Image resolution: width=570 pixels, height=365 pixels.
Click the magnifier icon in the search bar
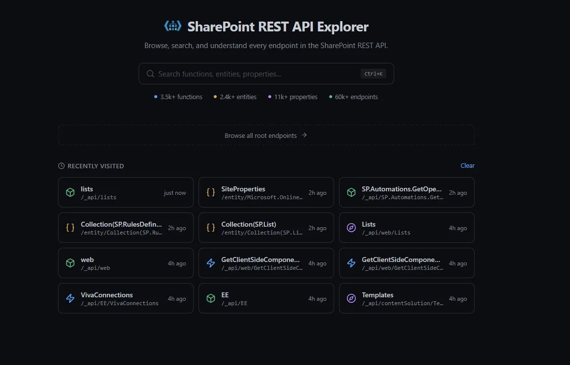coord(150,73)
